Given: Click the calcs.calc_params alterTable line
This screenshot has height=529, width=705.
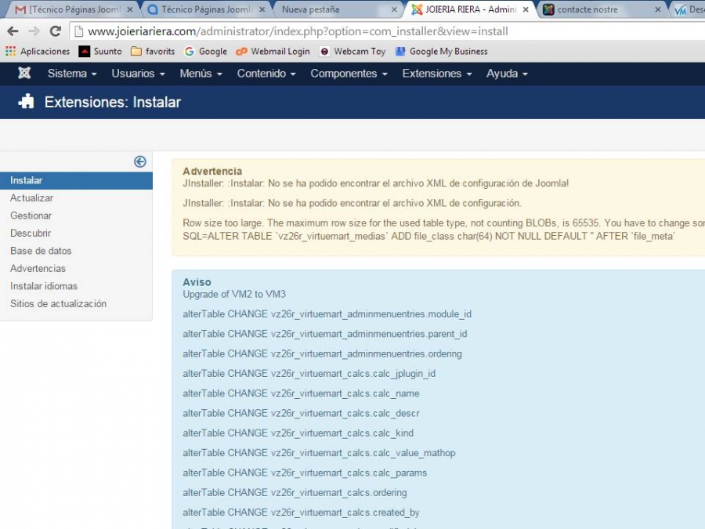Looking at the screenshot, I should tap(305, 473).
